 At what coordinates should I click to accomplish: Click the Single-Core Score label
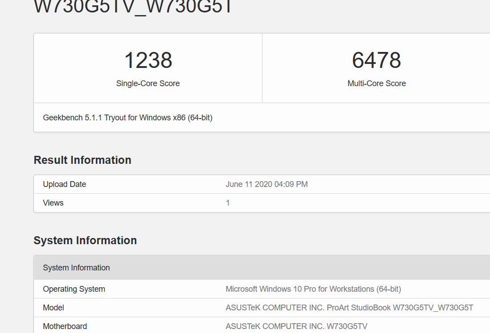coord(148,83)
